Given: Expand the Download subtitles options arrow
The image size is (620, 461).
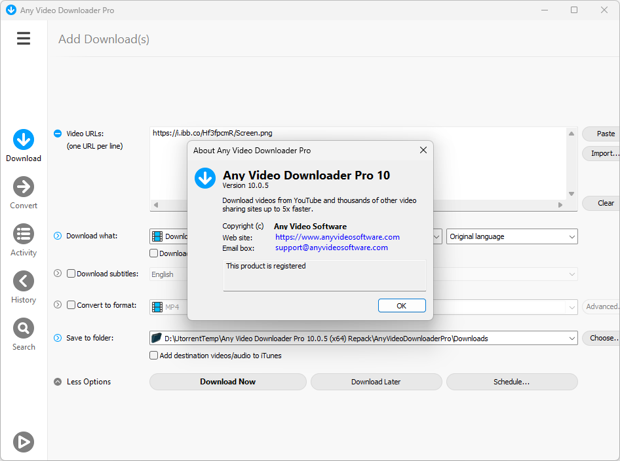Looking at the screenshot, I should 58,273.
